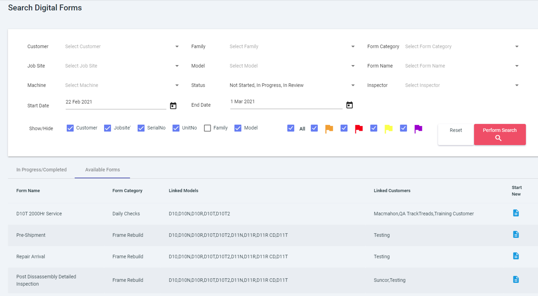
Task: Click the orange flag icon
Action: [329, 128]
